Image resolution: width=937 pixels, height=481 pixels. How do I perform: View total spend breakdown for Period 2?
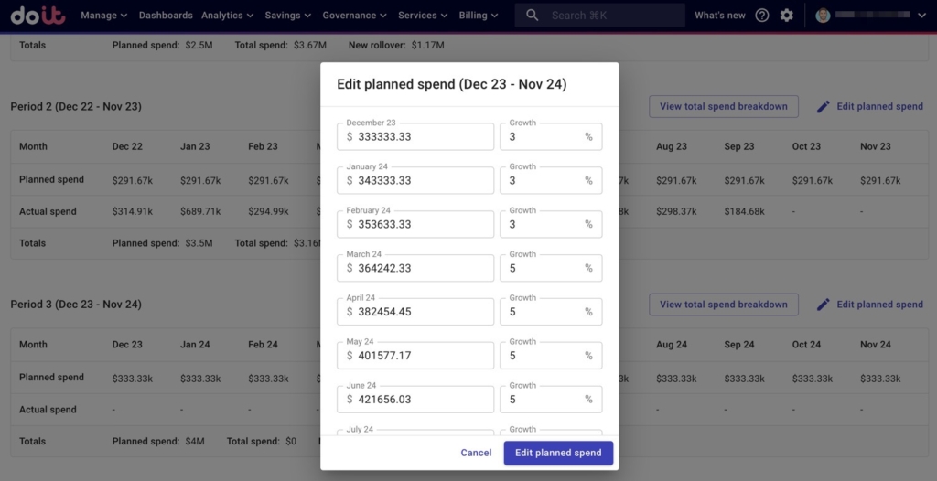click(723, 106)
